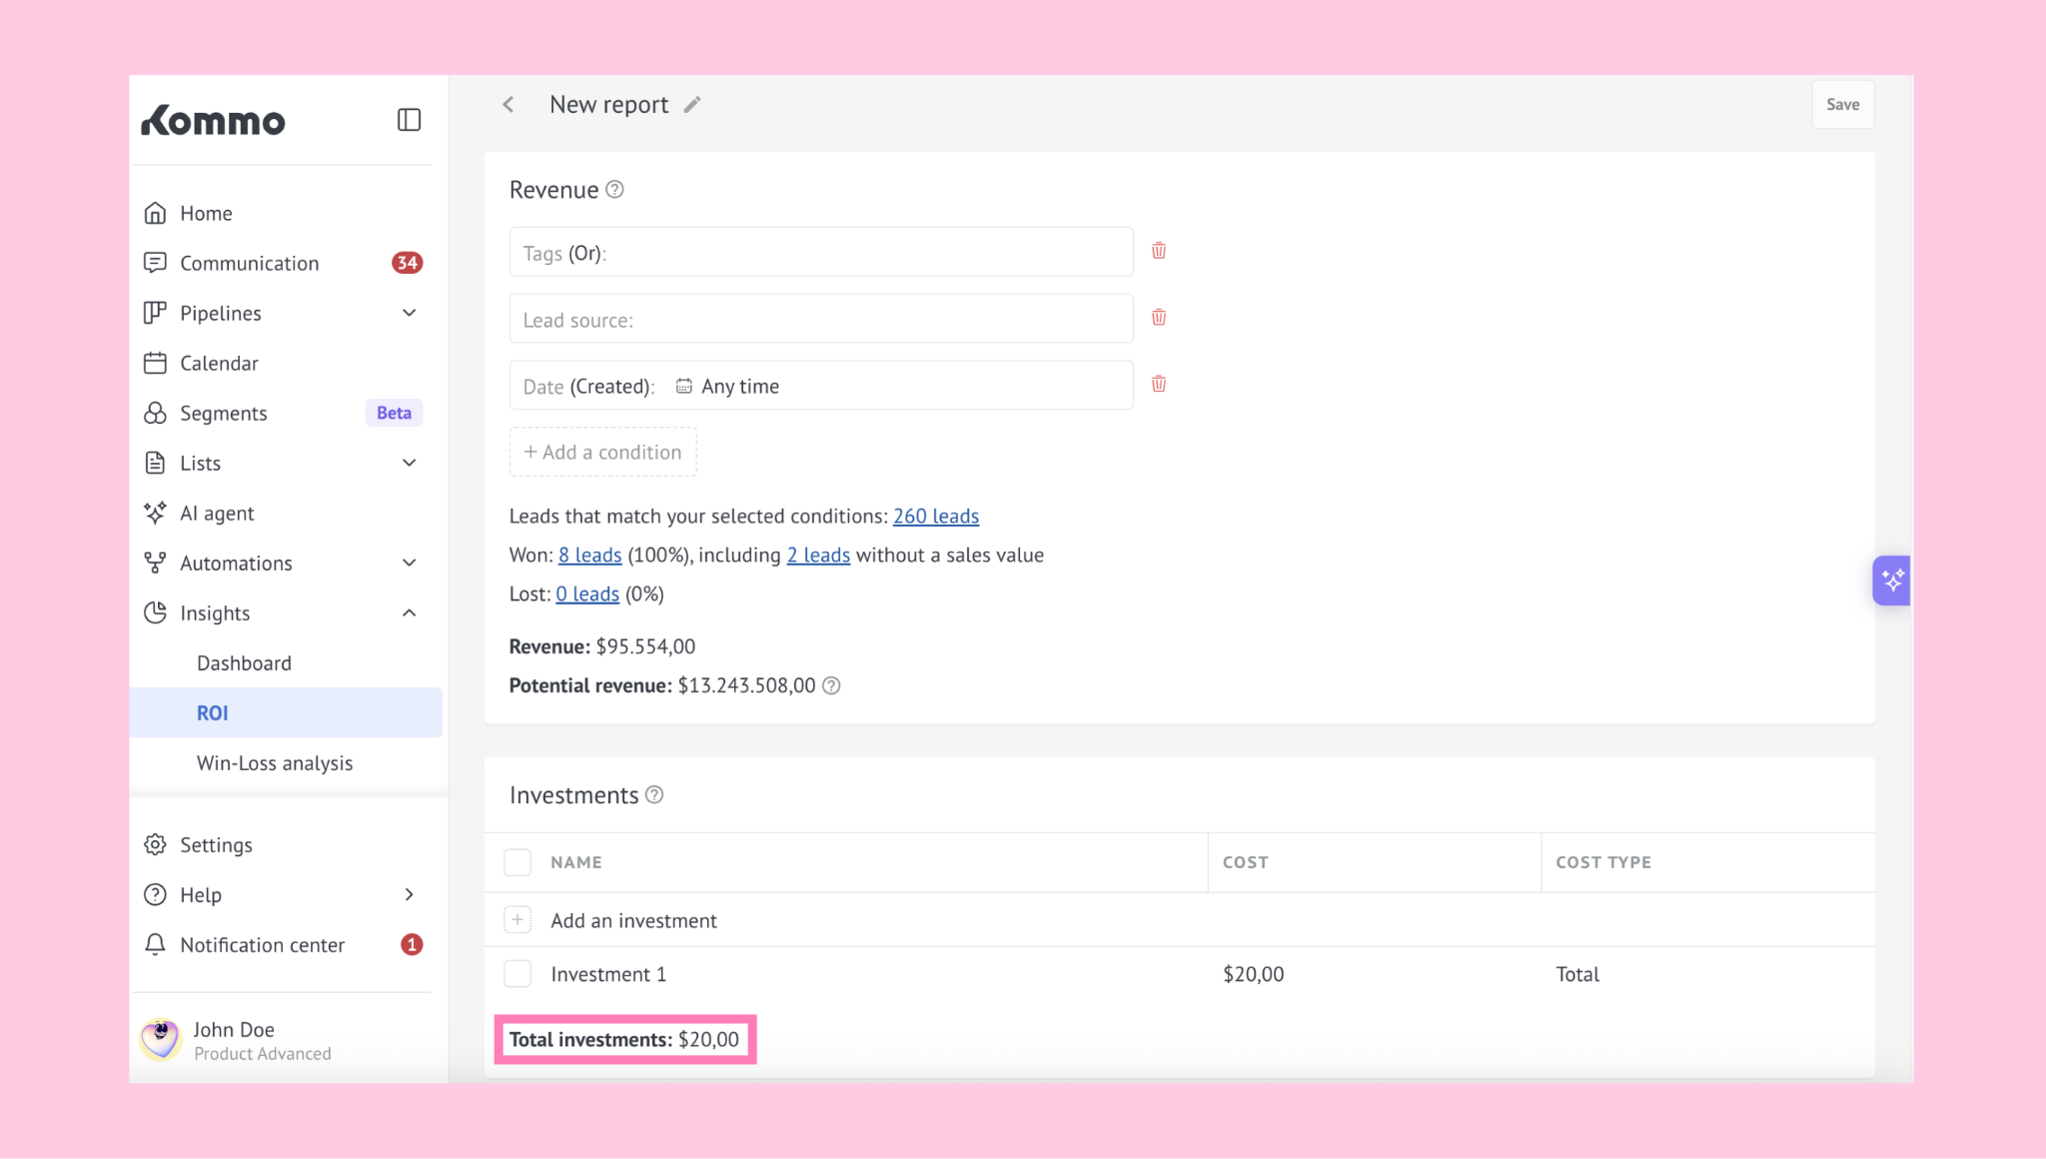Delete the Tags condition with the trash icon

(1159, 251)
